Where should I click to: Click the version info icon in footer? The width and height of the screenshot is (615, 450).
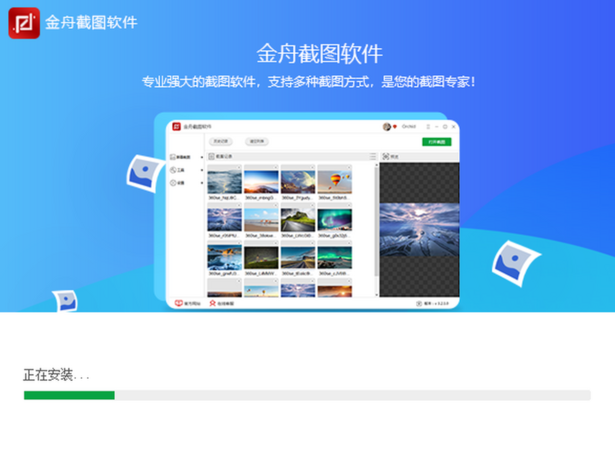[419, 303]
